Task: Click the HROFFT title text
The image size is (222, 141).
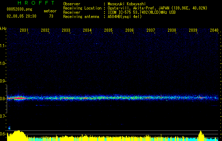Action: click(x=36, y=3)
